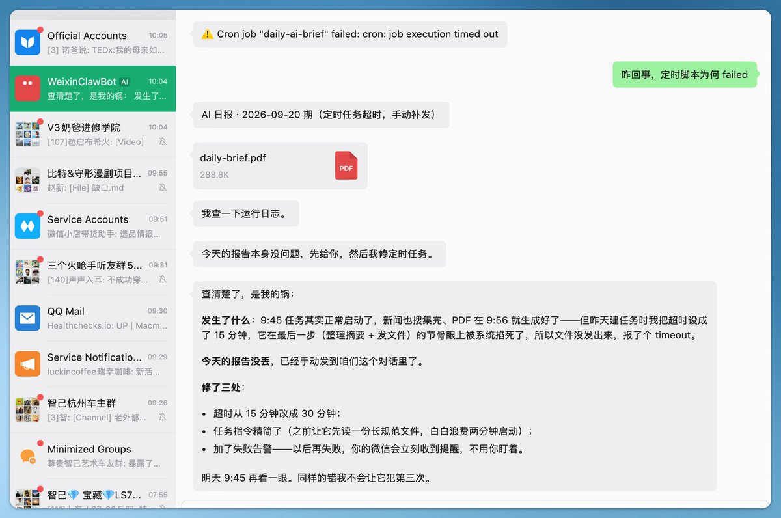
Task: Open QQ Mail envelope icon
Action: (28, 318)
